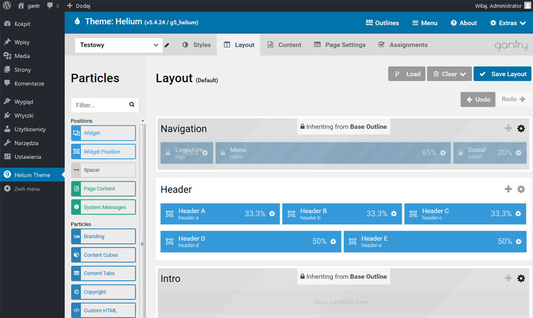The height and width of the screenshot is (318, 533).
Task: Open Witaj, Administrator account menu
Action: point(502,6)
